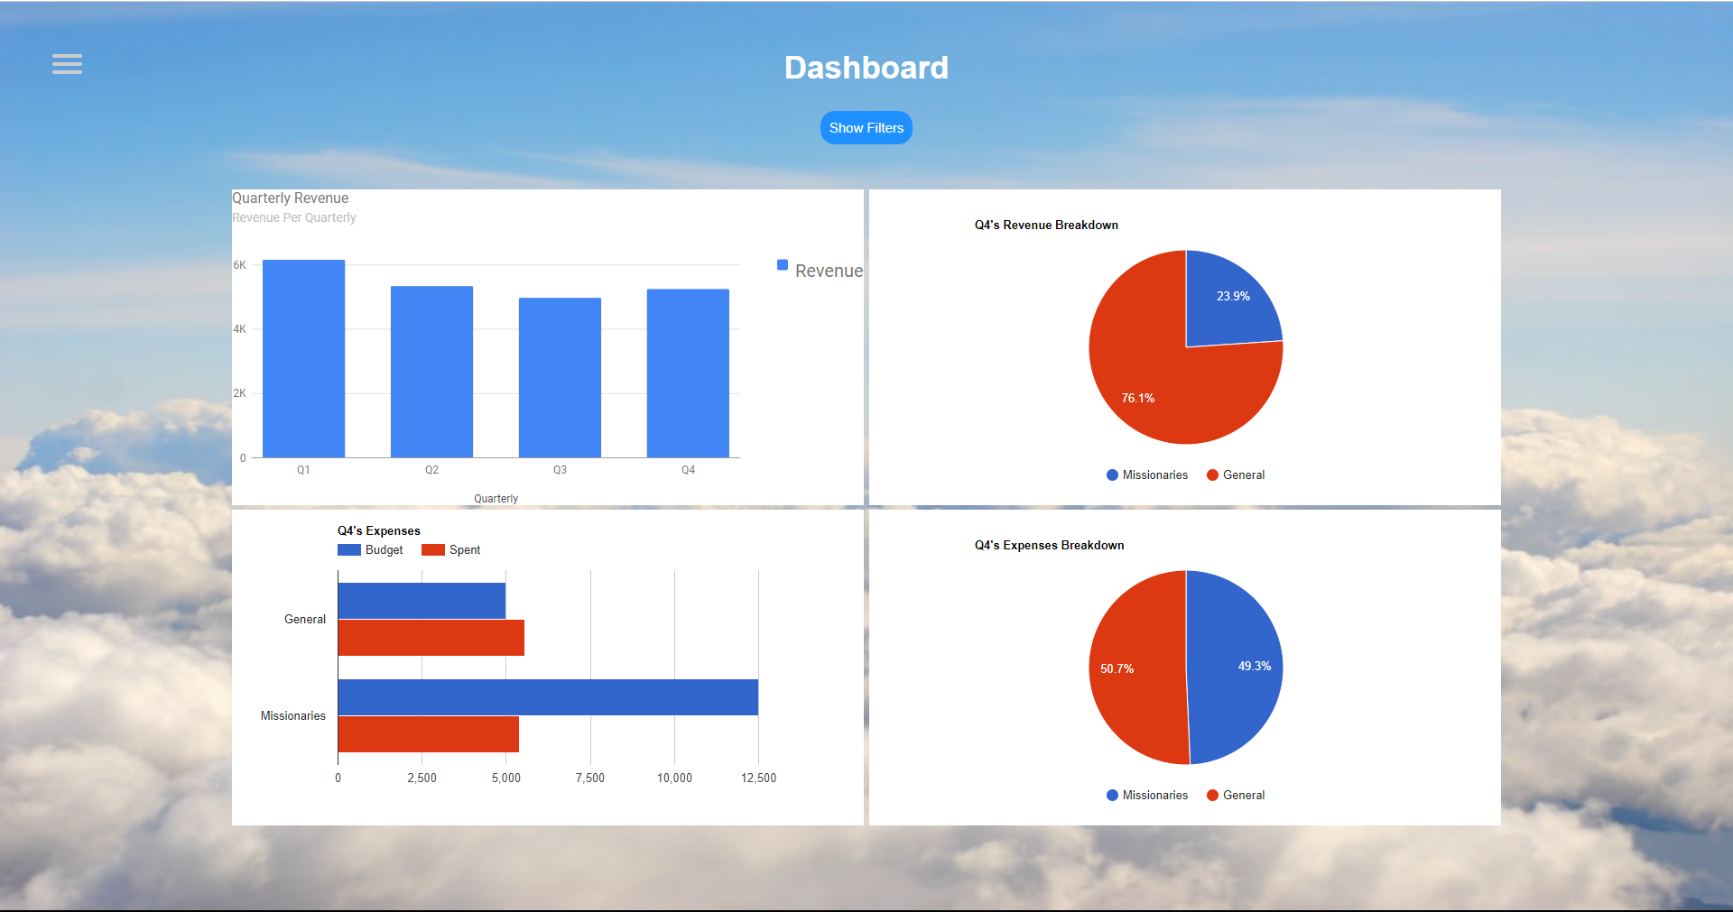Click the Missionaries row label in Expenses
1733x912 pixels.
point(292,716)
